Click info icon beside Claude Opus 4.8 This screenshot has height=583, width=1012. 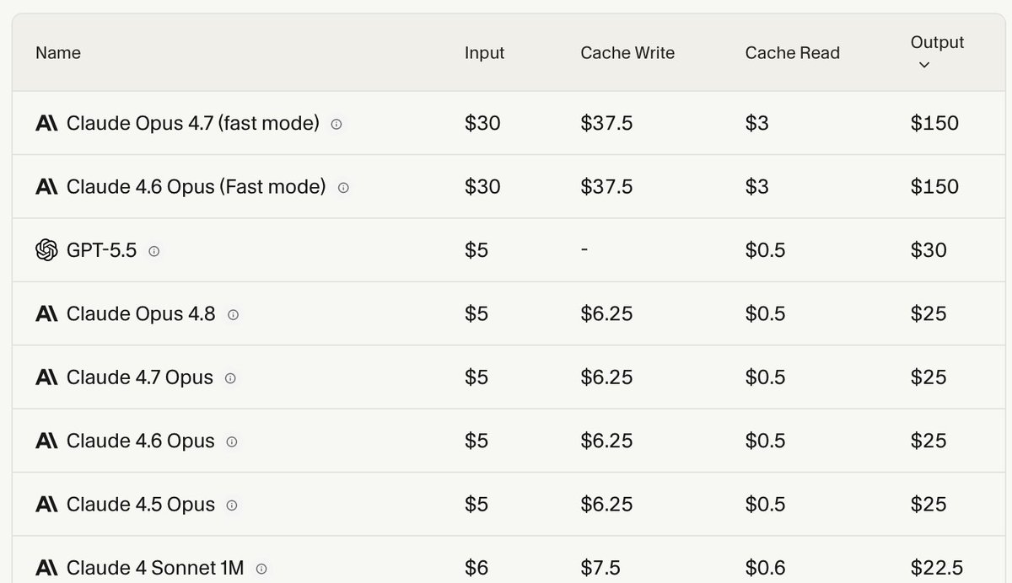click(234, 314)
